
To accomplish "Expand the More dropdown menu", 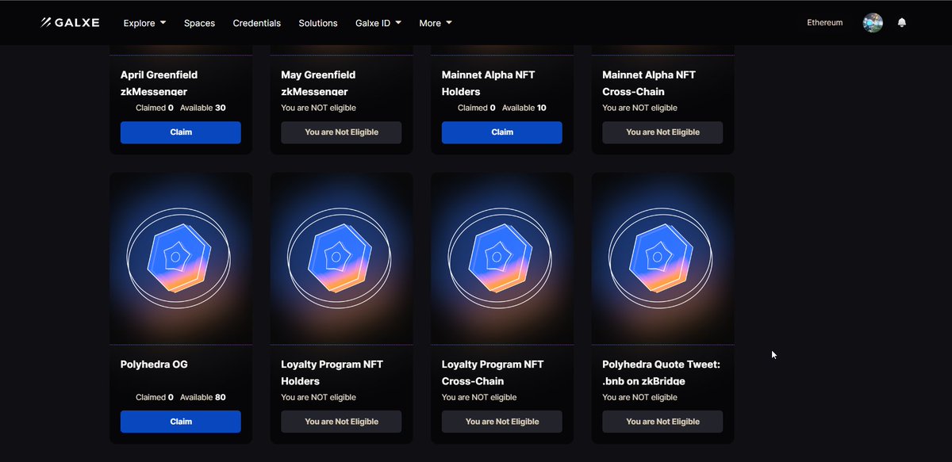I will click(435, 23).
